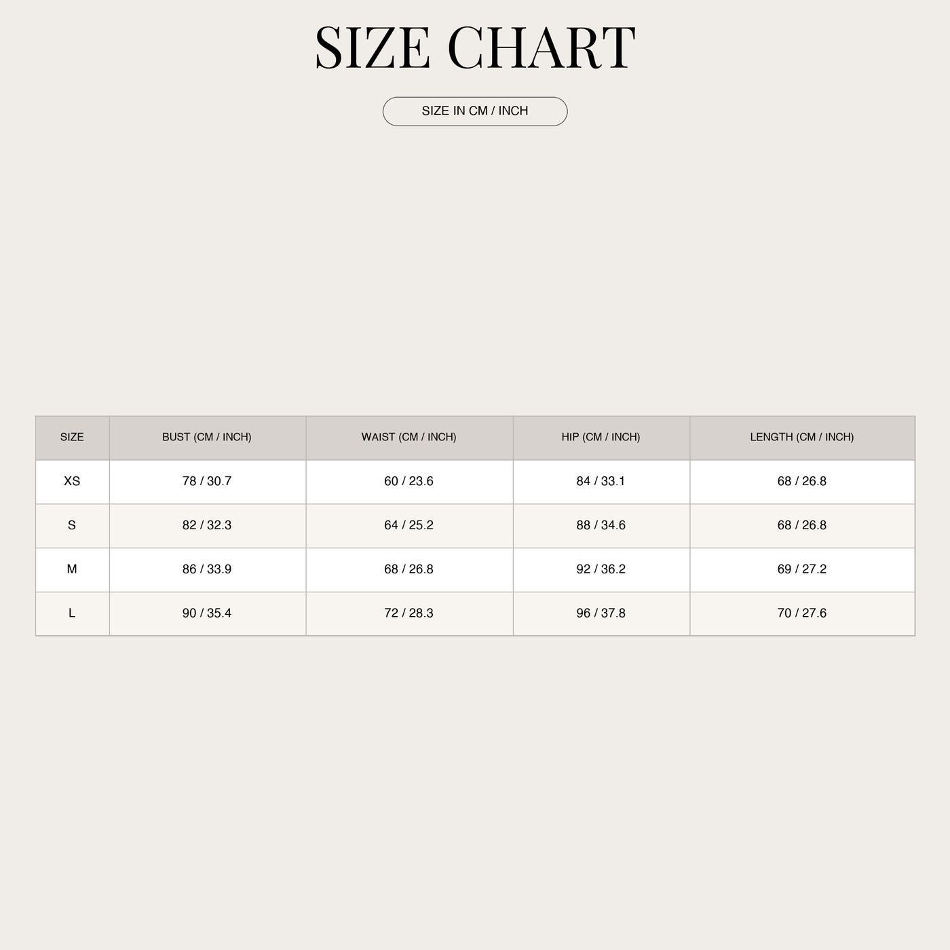950x950 pixels.
Task: Select the HIP (CM / INCH) header
Action: (601, 437)
